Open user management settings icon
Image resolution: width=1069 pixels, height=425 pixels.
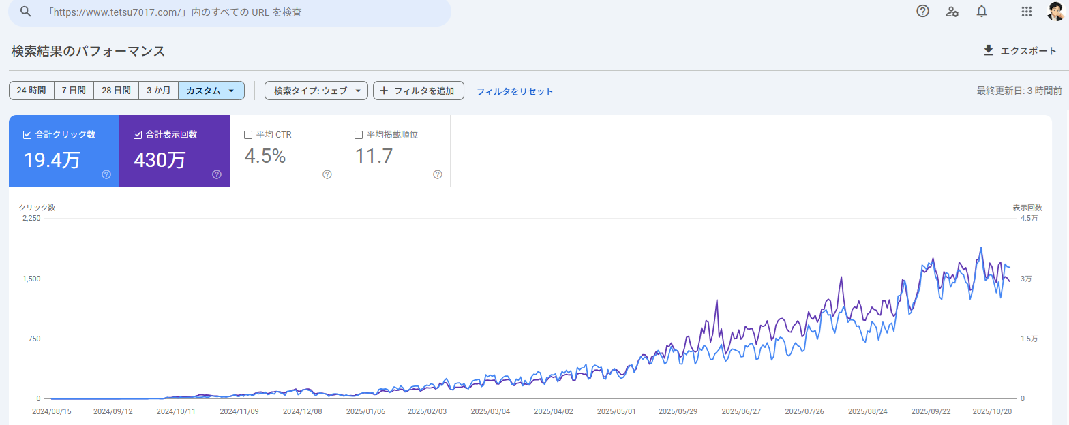click(x=952, y=12)
